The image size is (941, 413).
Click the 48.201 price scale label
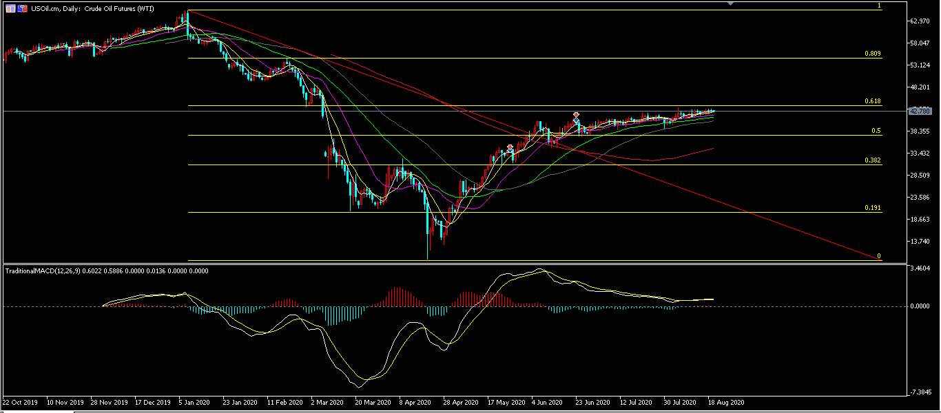coord(920,87)
